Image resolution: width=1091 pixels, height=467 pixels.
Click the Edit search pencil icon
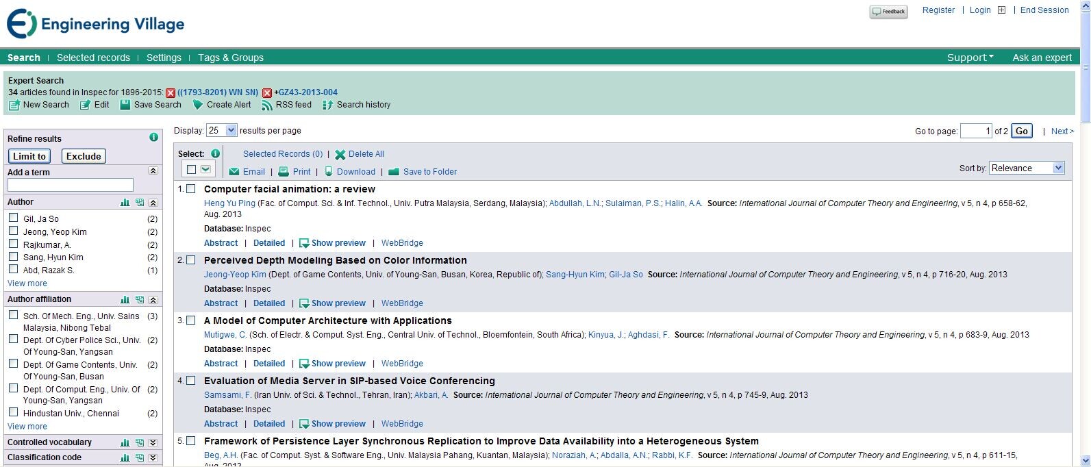click(x=85, y=105)
